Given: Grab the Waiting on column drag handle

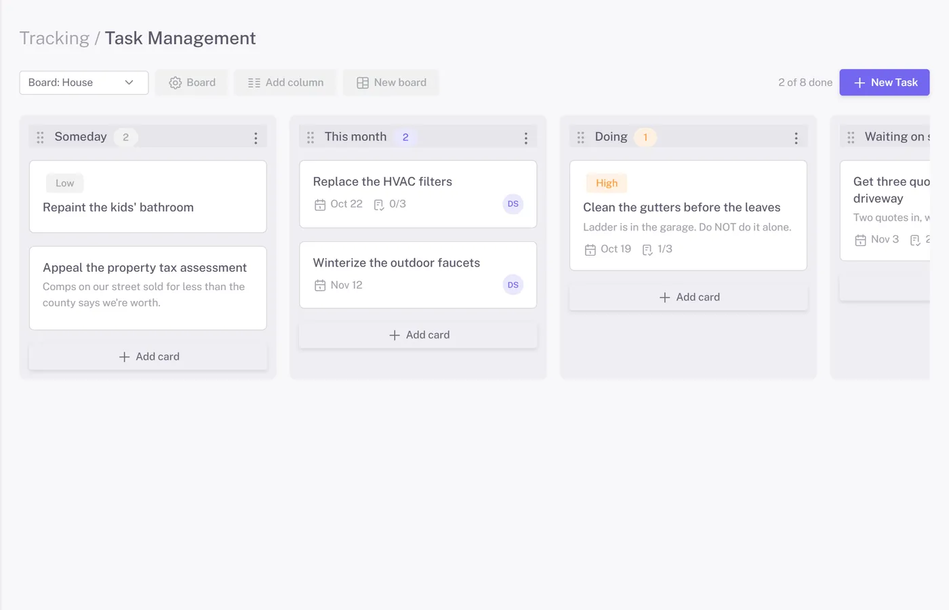Looking at the screenshot, I should tap(851, 138).
